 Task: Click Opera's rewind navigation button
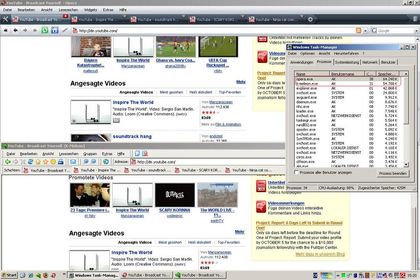pyautogui.click(x=5, y=31)
